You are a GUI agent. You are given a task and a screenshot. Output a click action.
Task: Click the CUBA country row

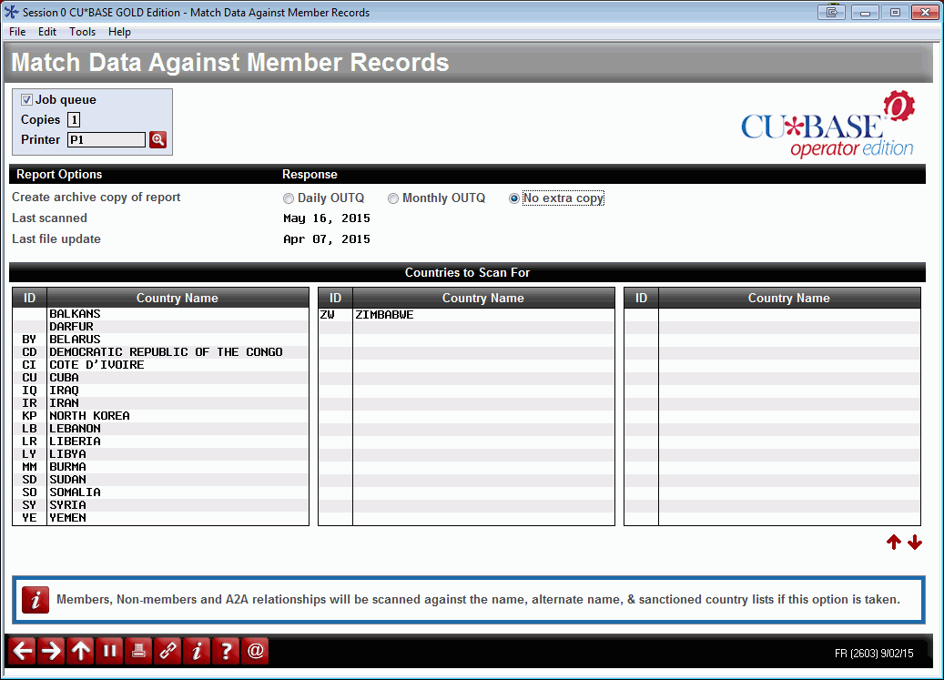click(161, 377)
